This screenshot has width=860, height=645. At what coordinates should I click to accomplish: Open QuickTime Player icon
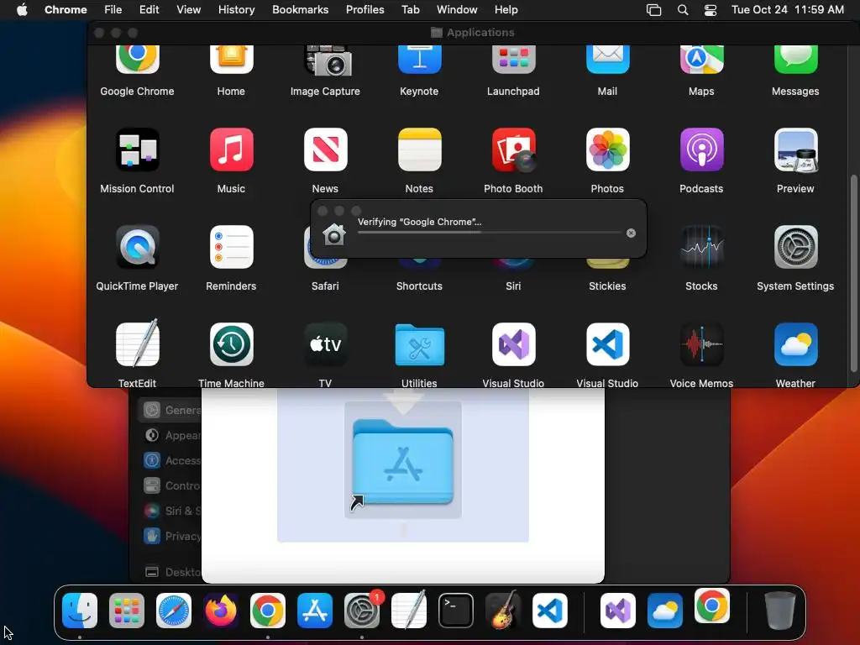(x=137, y=247)
